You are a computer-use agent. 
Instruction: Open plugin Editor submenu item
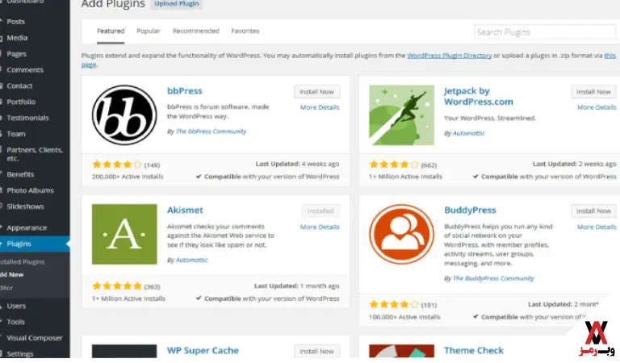pyautogui.click(x=6, y=287)
